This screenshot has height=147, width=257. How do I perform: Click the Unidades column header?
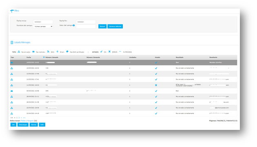pyautogui.click(x=133, y=57)
